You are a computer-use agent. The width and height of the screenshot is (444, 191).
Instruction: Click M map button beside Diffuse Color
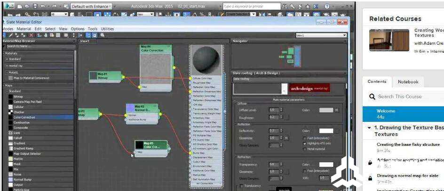(337, 110)
